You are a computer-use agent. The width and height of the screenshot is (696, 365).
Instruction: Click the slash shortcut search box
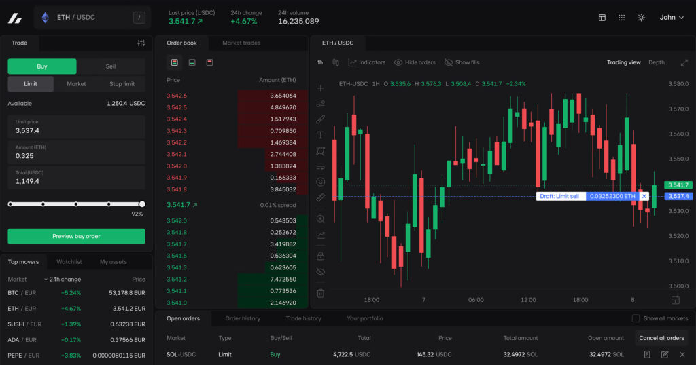pos(139,18)
